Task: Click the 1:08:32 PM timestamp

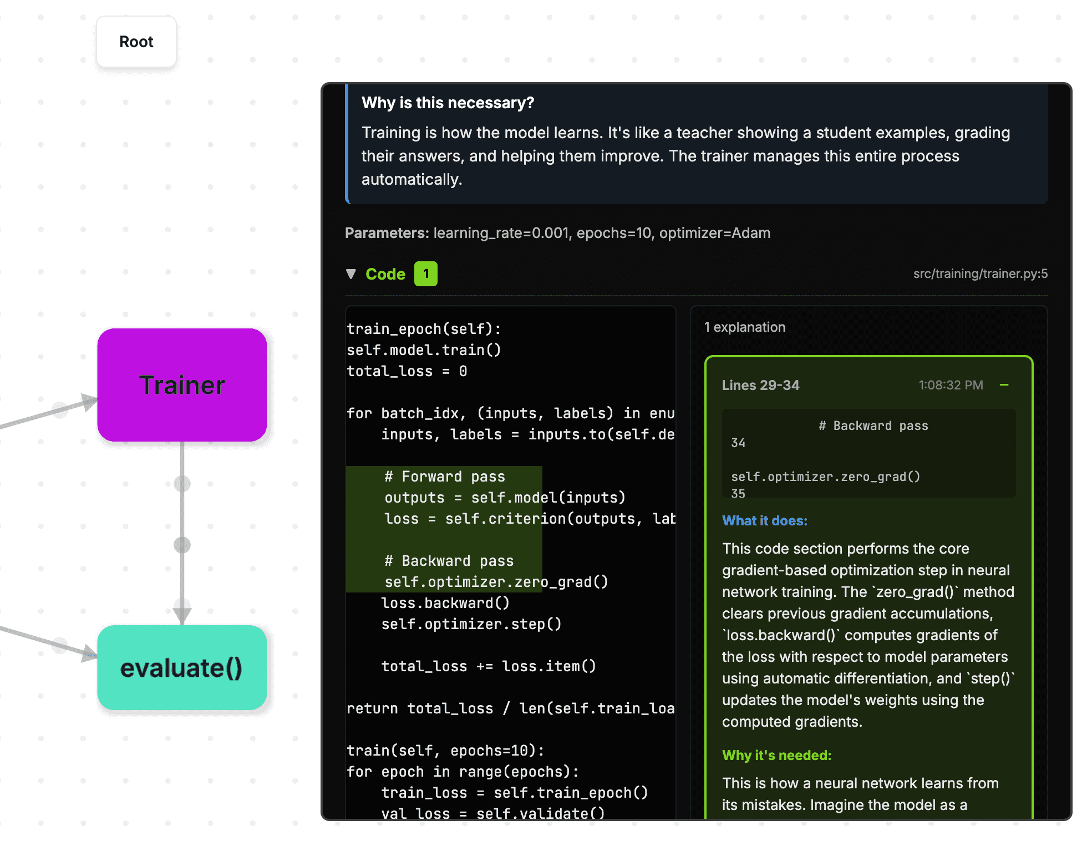Action: pyautogui.click(x=950, y=385)
